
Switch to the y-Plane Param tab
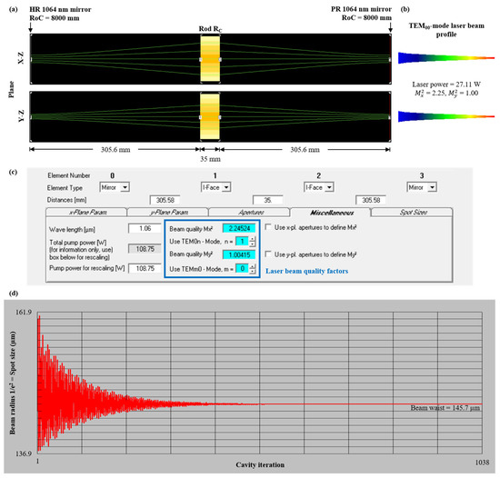tap(168, 213)
